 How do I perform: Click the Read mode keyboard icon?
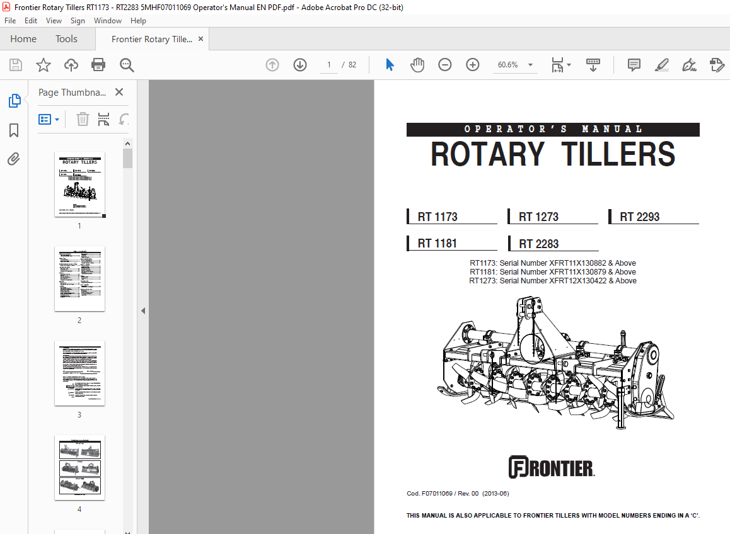point(593,65)
